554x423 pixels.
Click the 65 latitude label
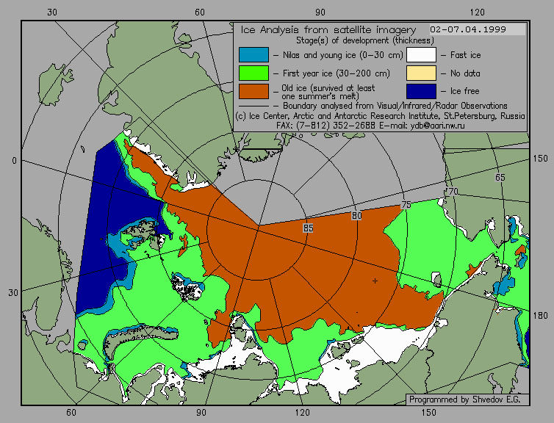click(500, 177)
